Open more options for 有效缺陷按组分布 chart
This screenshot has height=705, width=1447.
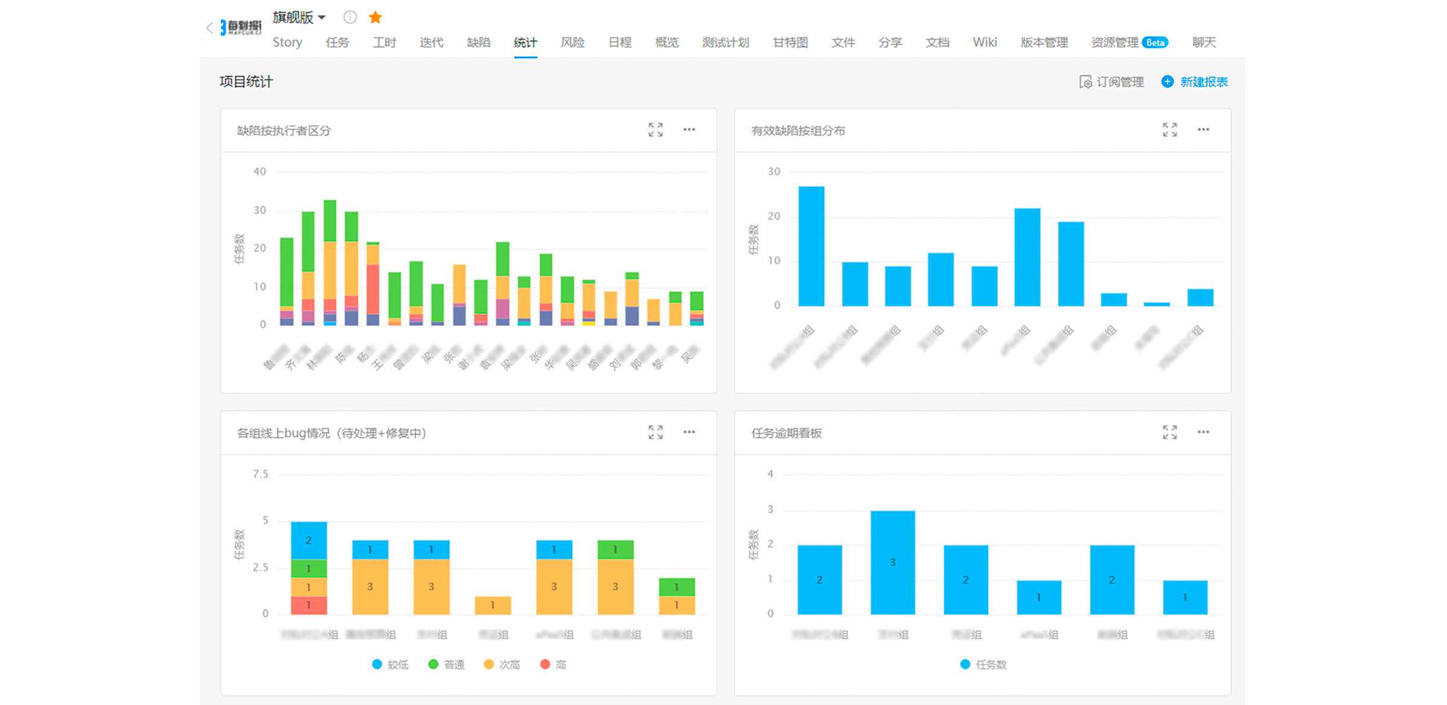[1203, 130]
